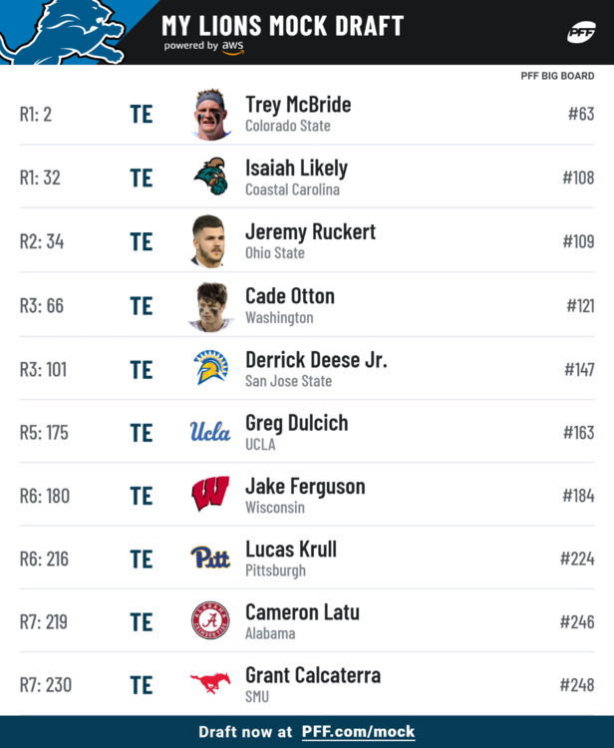Click the SMU mustang logo
Viewport: 614px width, 748px height.
click(210, 684)
